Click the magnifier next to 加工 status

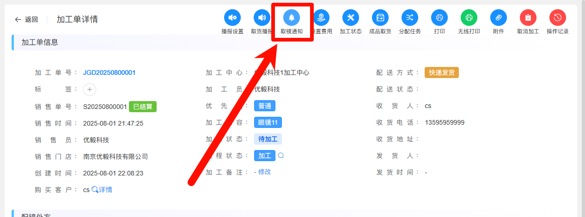pos(281,156)
